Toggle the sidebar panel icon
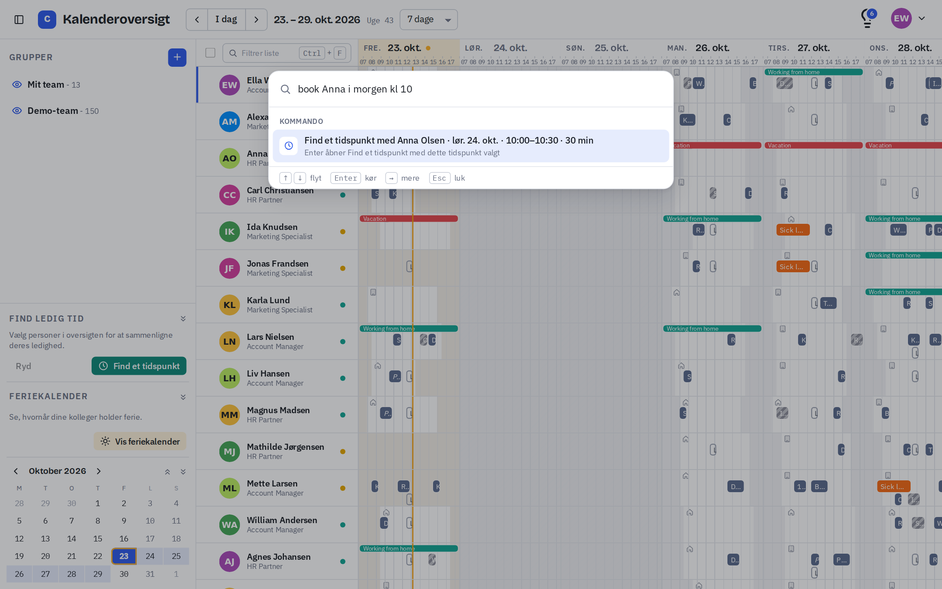The width and height of the screenshot is (942, 589). [x=19, y=20]
